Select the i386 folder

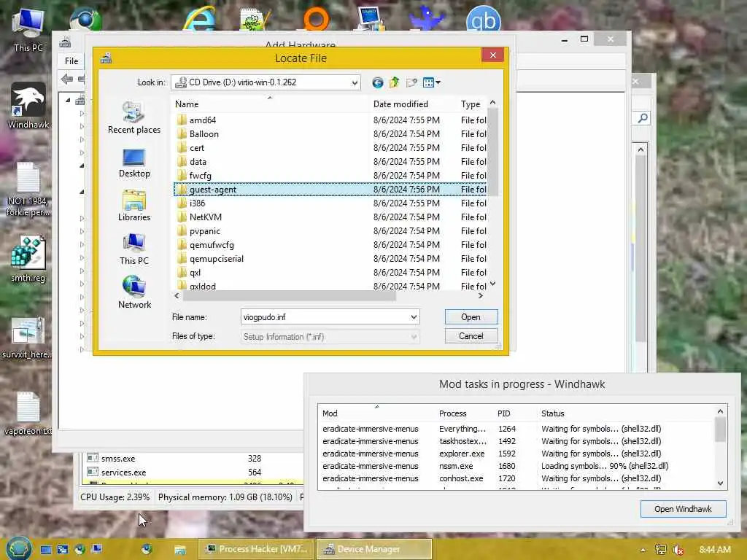(330, 203)
